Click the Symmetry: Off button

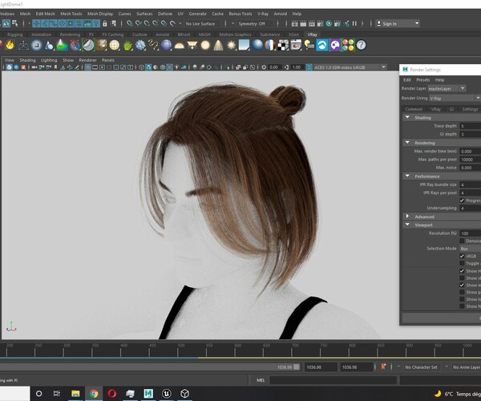pos(252,23)
